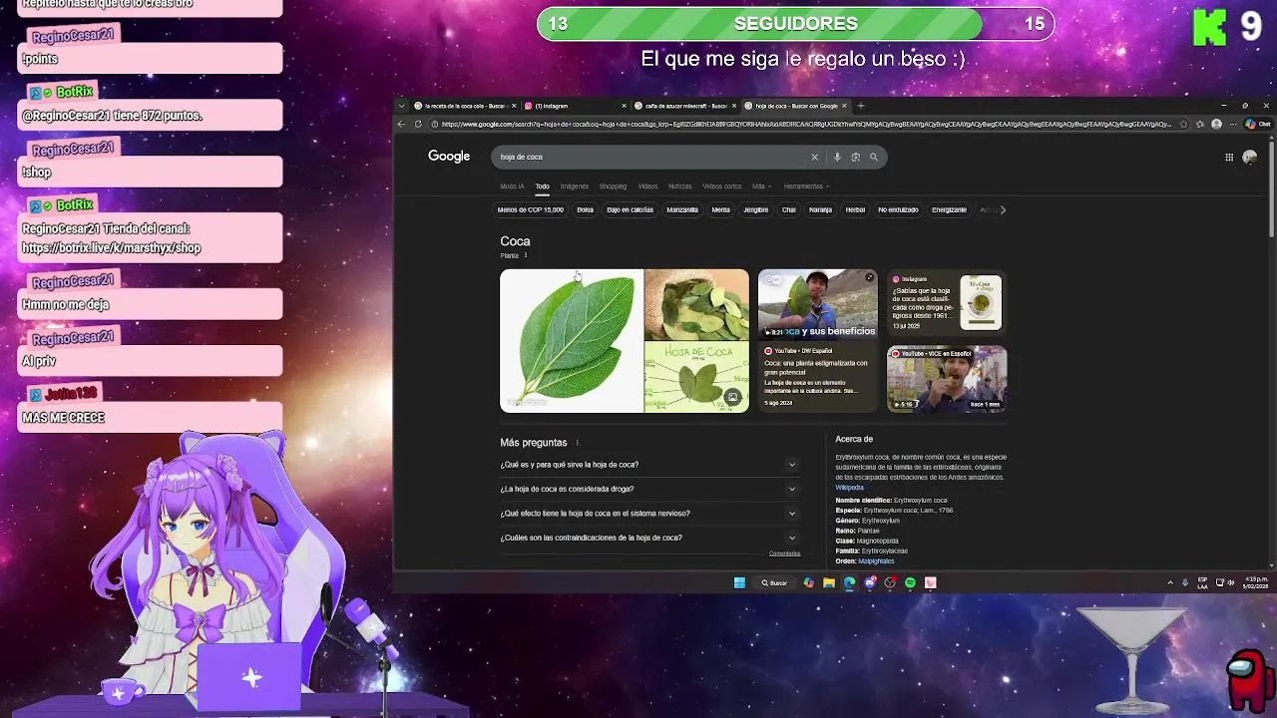
Task: Open DW Español 'Coca y sus beneficios' video
Action: click(817, 341)
